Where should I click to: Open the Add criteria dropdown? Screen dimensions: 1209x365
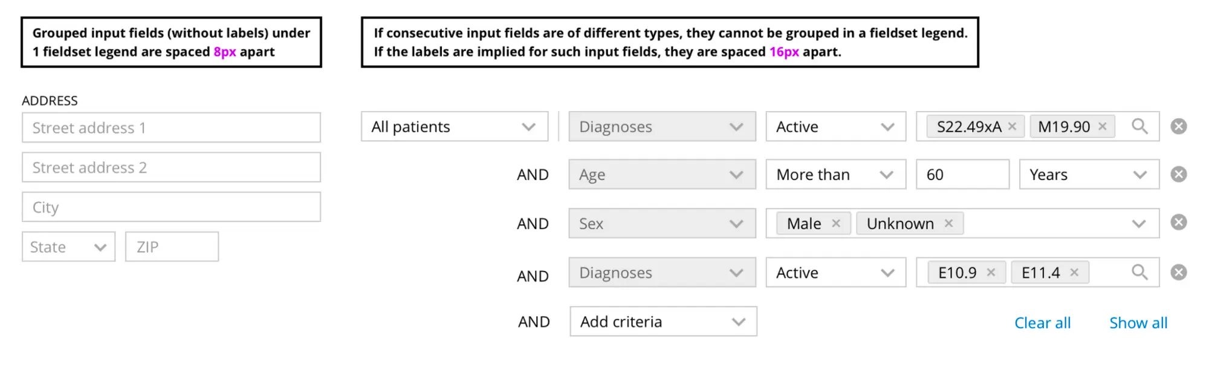tap(663, 322)
